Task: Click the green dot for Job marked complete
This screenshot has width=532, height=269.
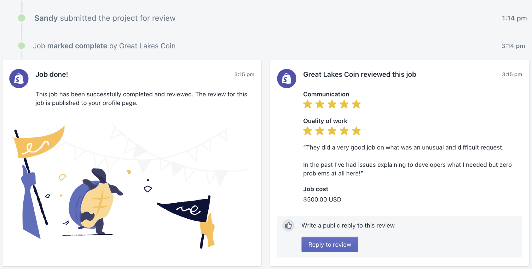Action: coord(22,46)
